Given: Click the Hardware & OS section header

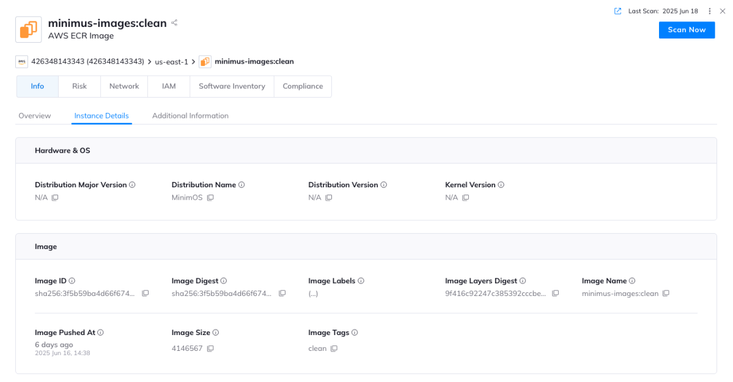Looking at the screenshot, I should click(366, 151).
